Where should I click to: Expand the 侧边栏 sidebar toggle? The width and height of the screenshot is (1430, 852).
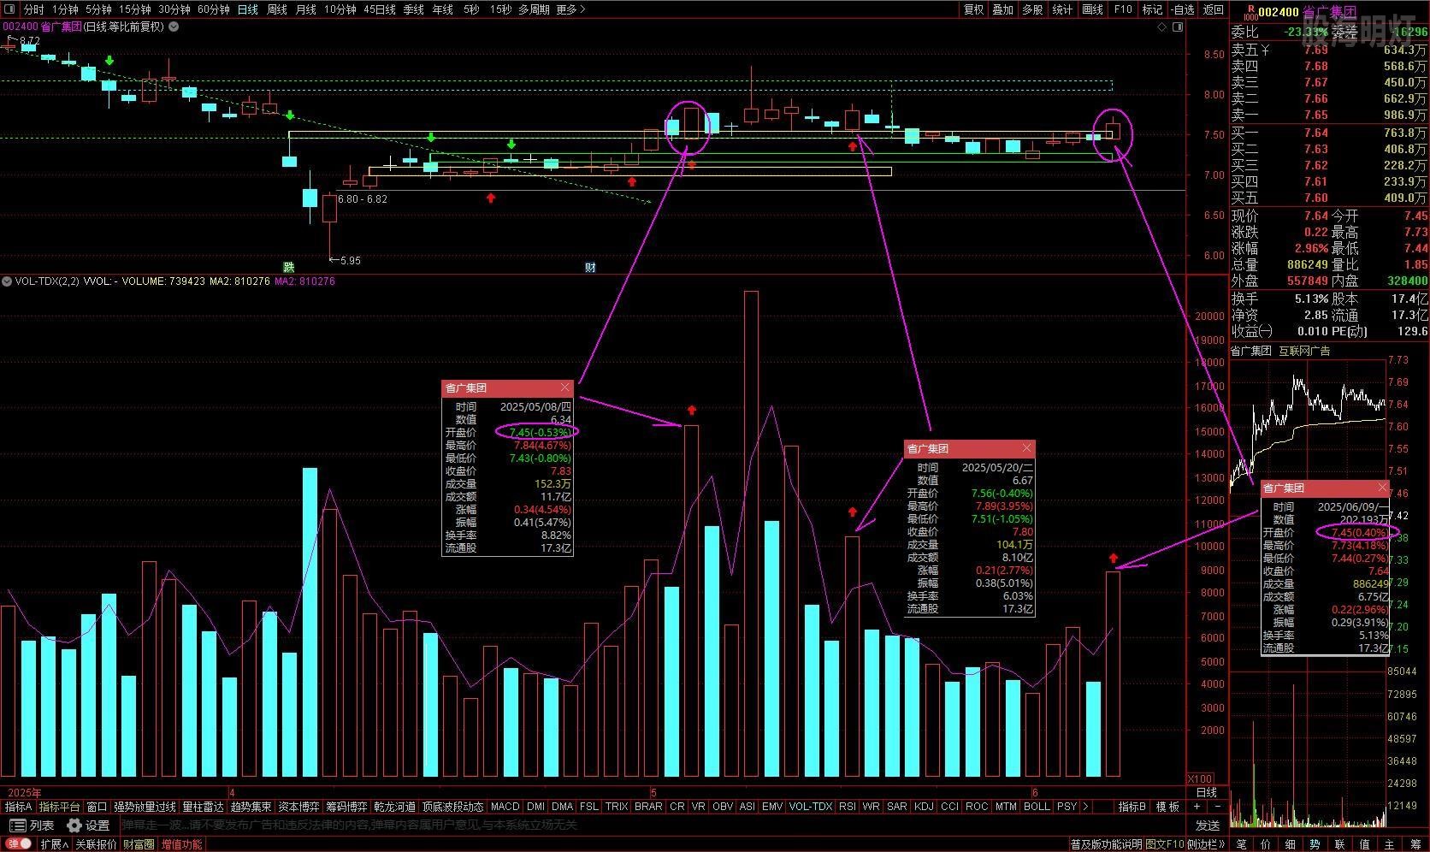click(1207, 844)
